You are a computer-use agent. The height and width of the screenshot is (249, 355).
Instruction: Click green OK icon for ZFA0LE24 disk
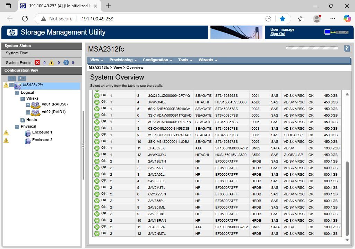click(97, 227)
